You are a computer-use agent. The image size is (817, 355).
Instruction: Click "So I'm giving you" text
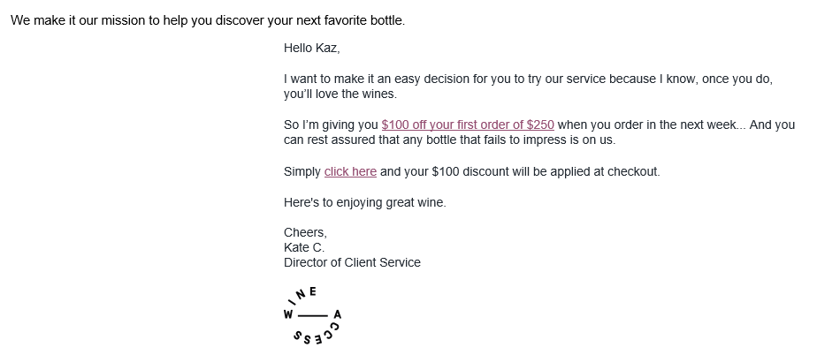(x=331, y=125)
